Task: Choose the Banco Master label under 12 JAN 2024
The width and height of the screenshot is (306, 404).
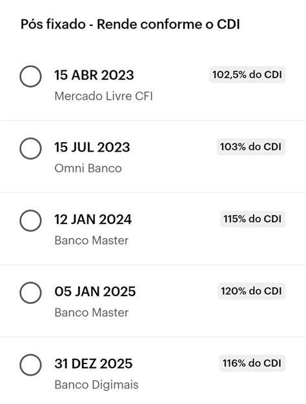Action: click(x=92, y=240)
